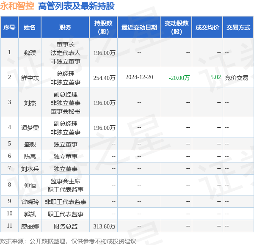Click 刘杰's position cell with 董事会秘书
Viewport: 254px width, 245px height.
(x=66, y=103)
